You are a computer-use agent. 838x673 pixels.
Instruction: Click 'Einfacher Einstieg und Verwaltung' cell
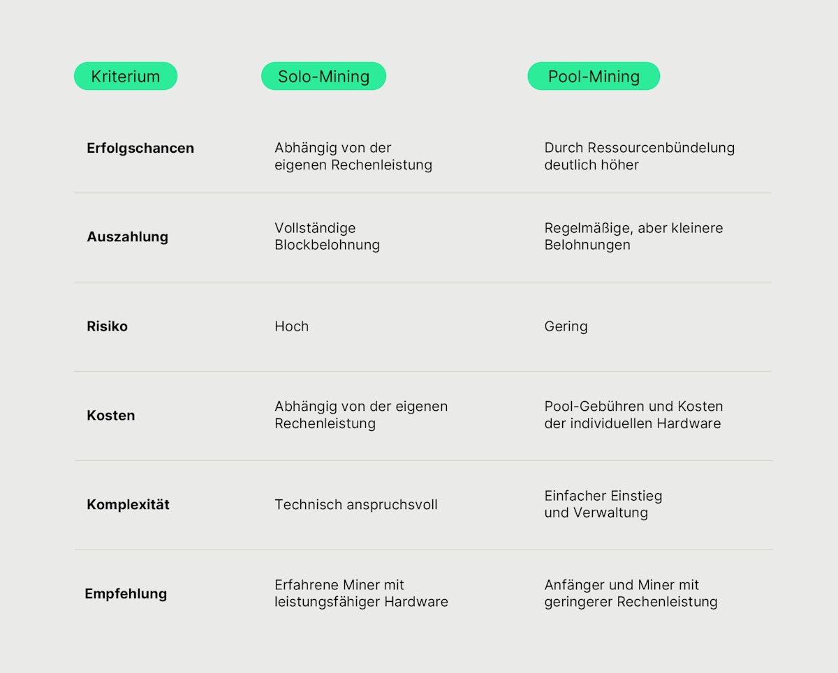(603, 504)
